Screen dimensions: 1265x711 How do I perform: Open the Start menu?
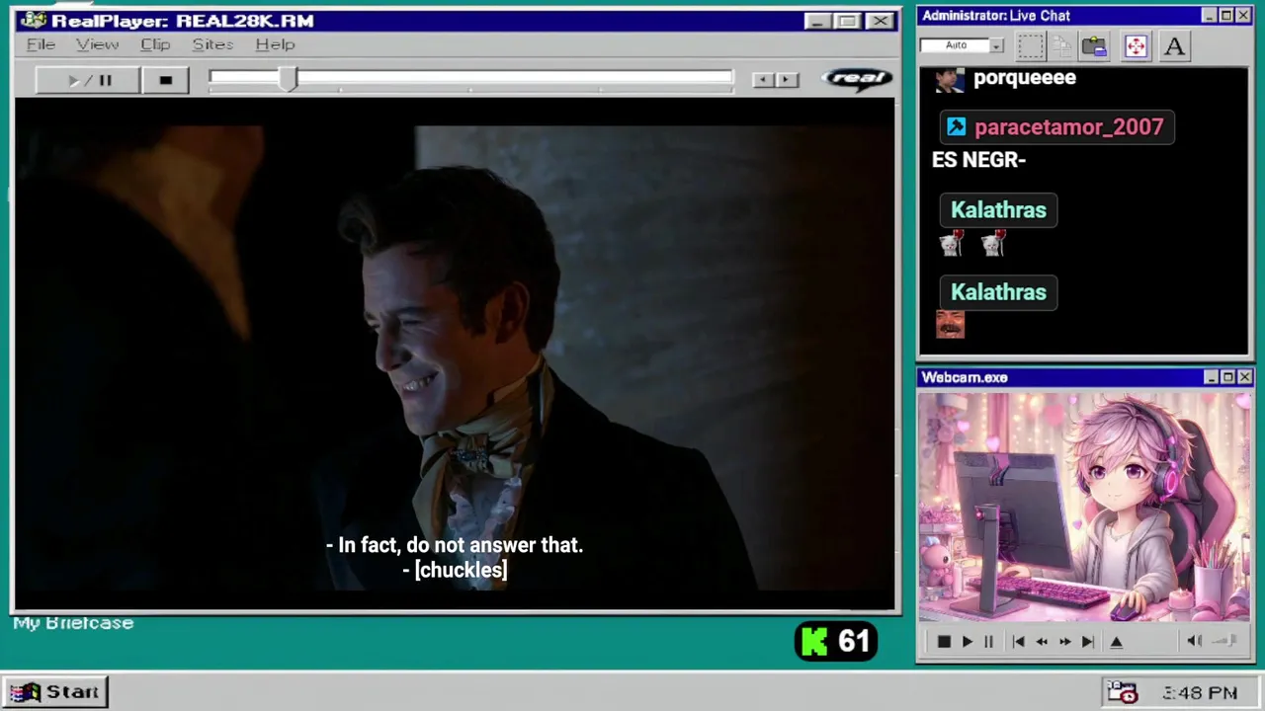pyautogui.click(x=54, y=691)
